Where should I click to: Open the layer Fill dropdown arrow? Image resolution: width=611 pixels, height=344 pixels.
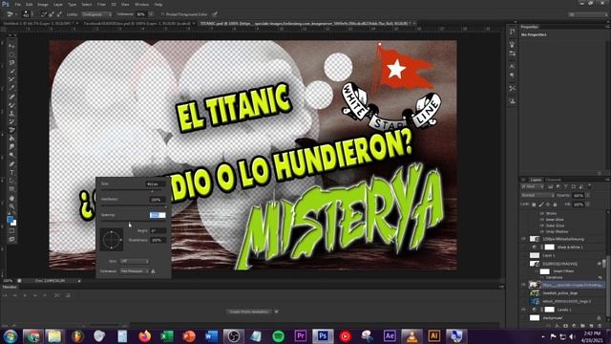[588, 204]
